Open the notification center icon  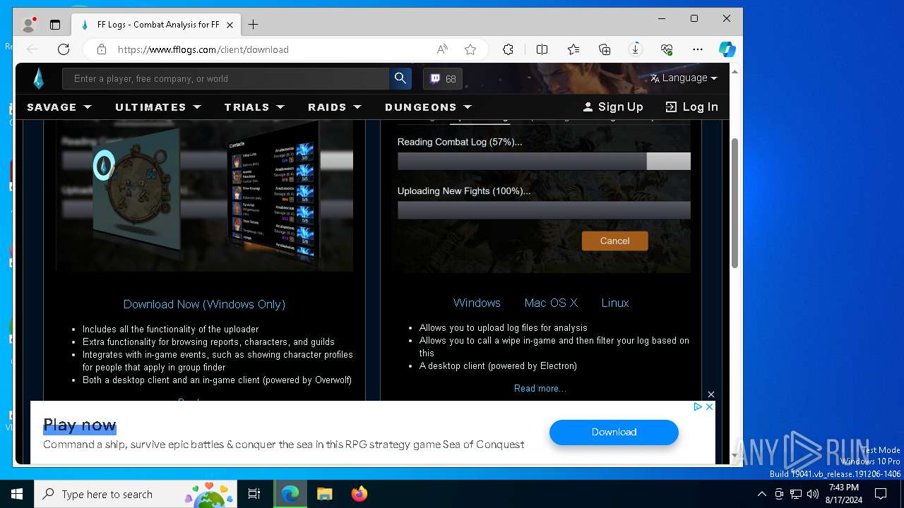pos(881,494)
